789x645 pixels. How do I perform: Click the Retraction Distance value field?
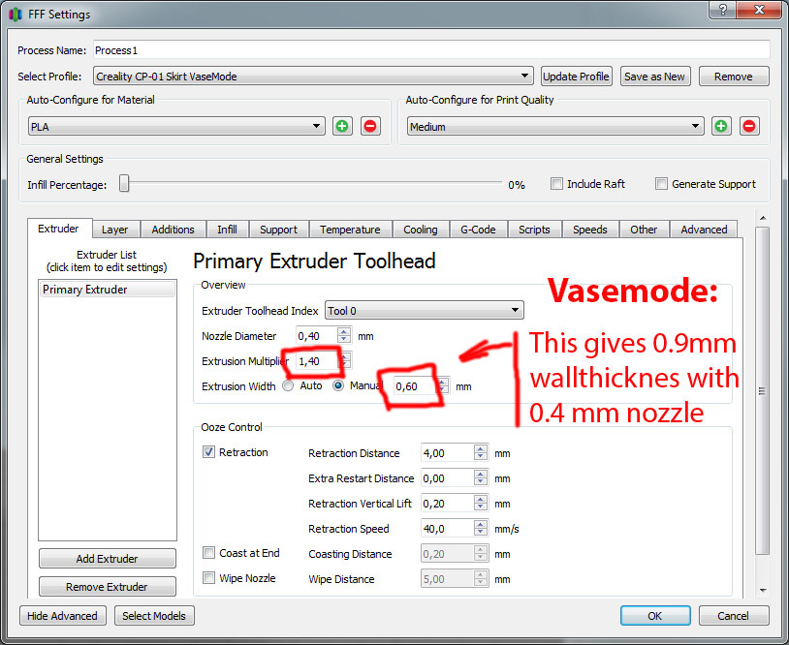[x=447, y=453]
